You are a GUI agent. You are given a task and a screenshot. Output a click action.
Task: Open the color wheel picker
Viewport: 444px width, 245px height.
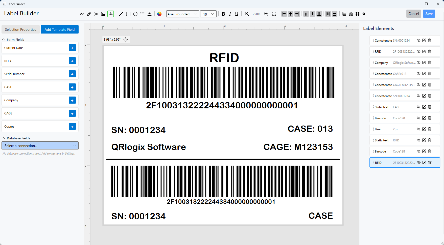[x=159, y=14]
